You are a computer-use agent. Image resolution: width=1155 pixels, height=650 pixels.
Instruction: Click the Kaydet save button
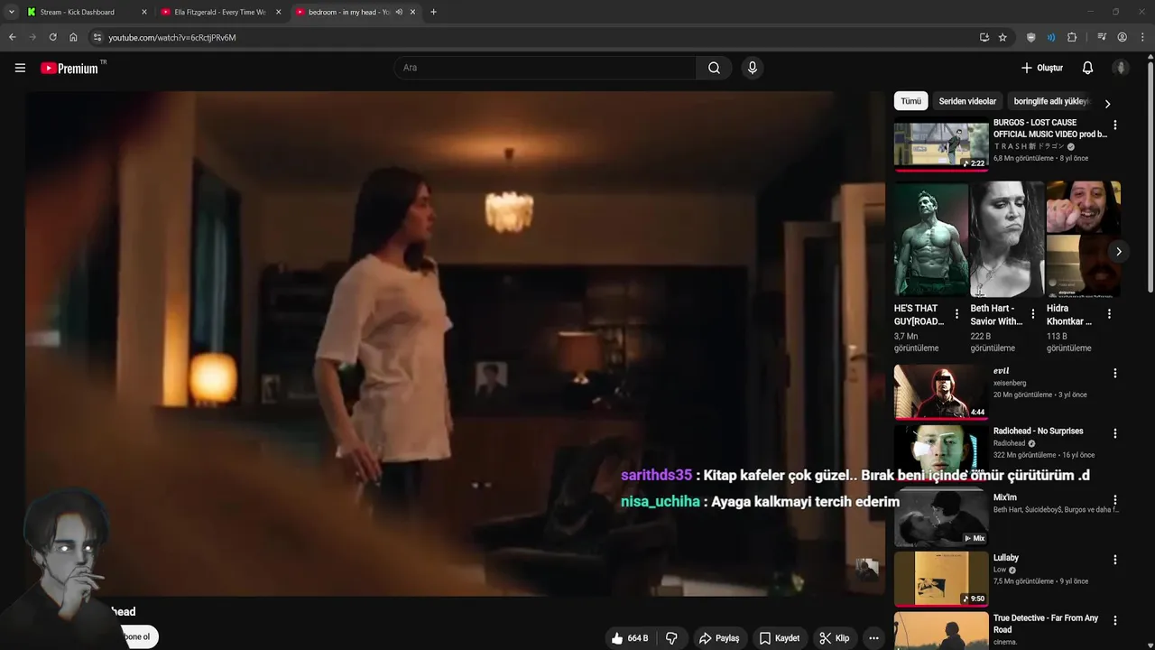[779, 638]
